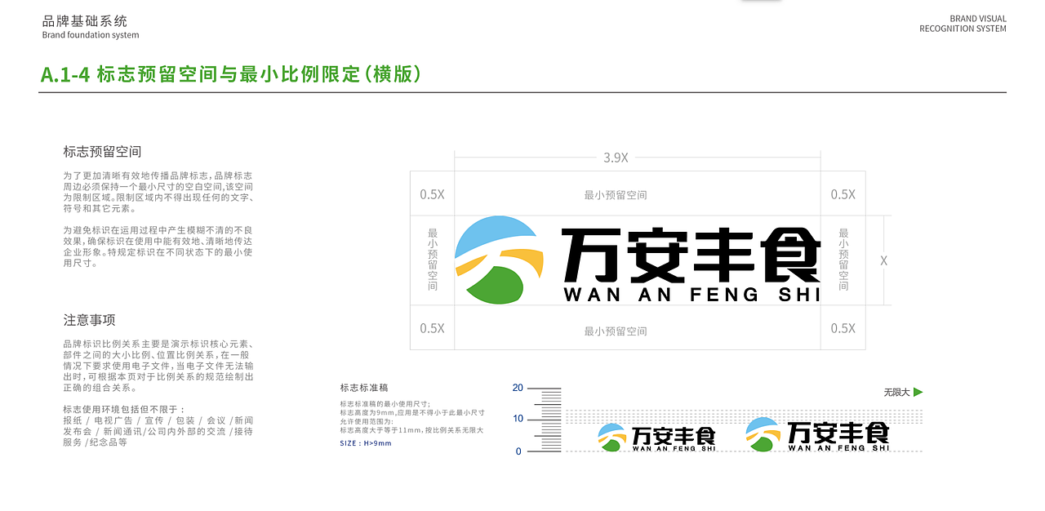1045x511 pixels.
Task: Click the large "WAN AN FENG SHI" lettering
Action: 691,295
